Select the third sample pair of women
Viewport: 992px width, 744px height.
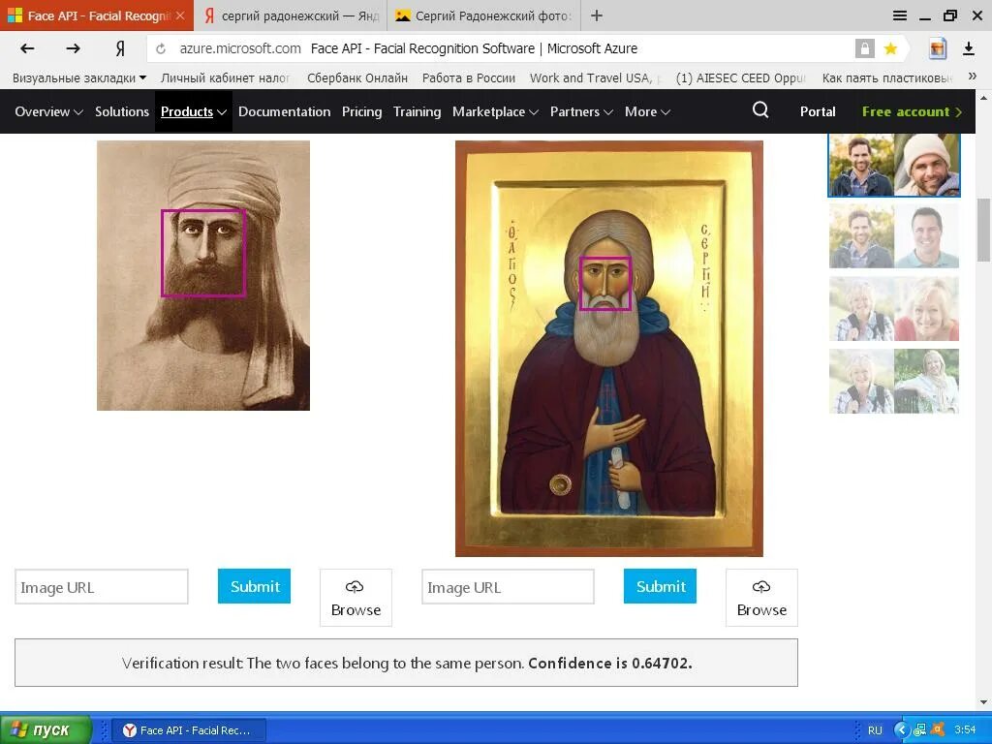894,309
